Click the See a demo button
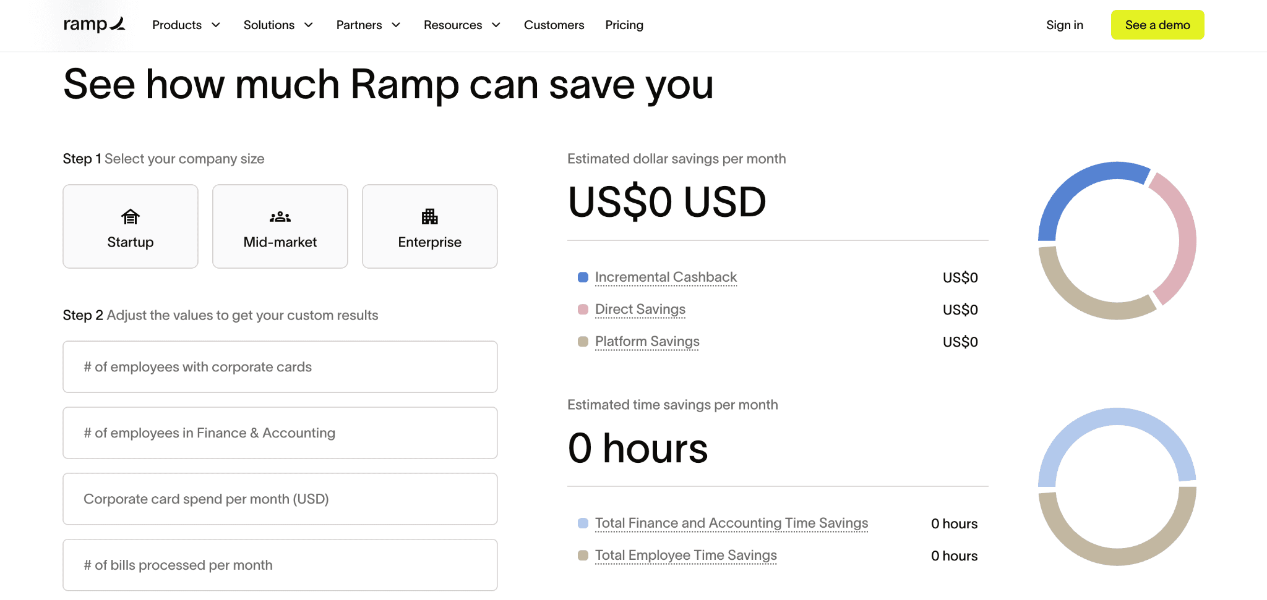Screen dimensions: 1267x600 pos(1157,25)
